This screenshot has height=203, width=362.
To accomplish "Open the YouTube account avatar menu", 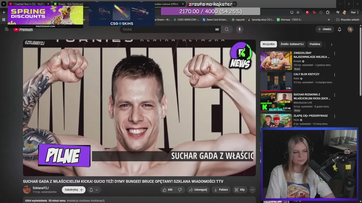I will pyautogui.click(x=350, y=29).
